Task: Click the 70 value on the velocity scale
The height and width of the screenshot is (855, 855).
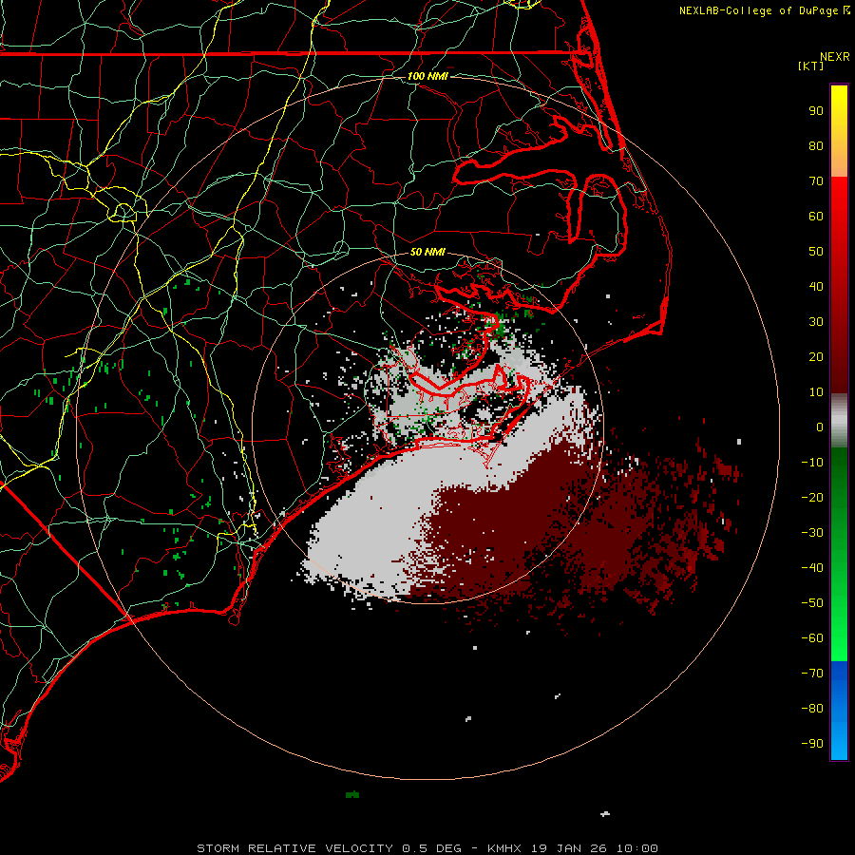Action: pos(816,181)
